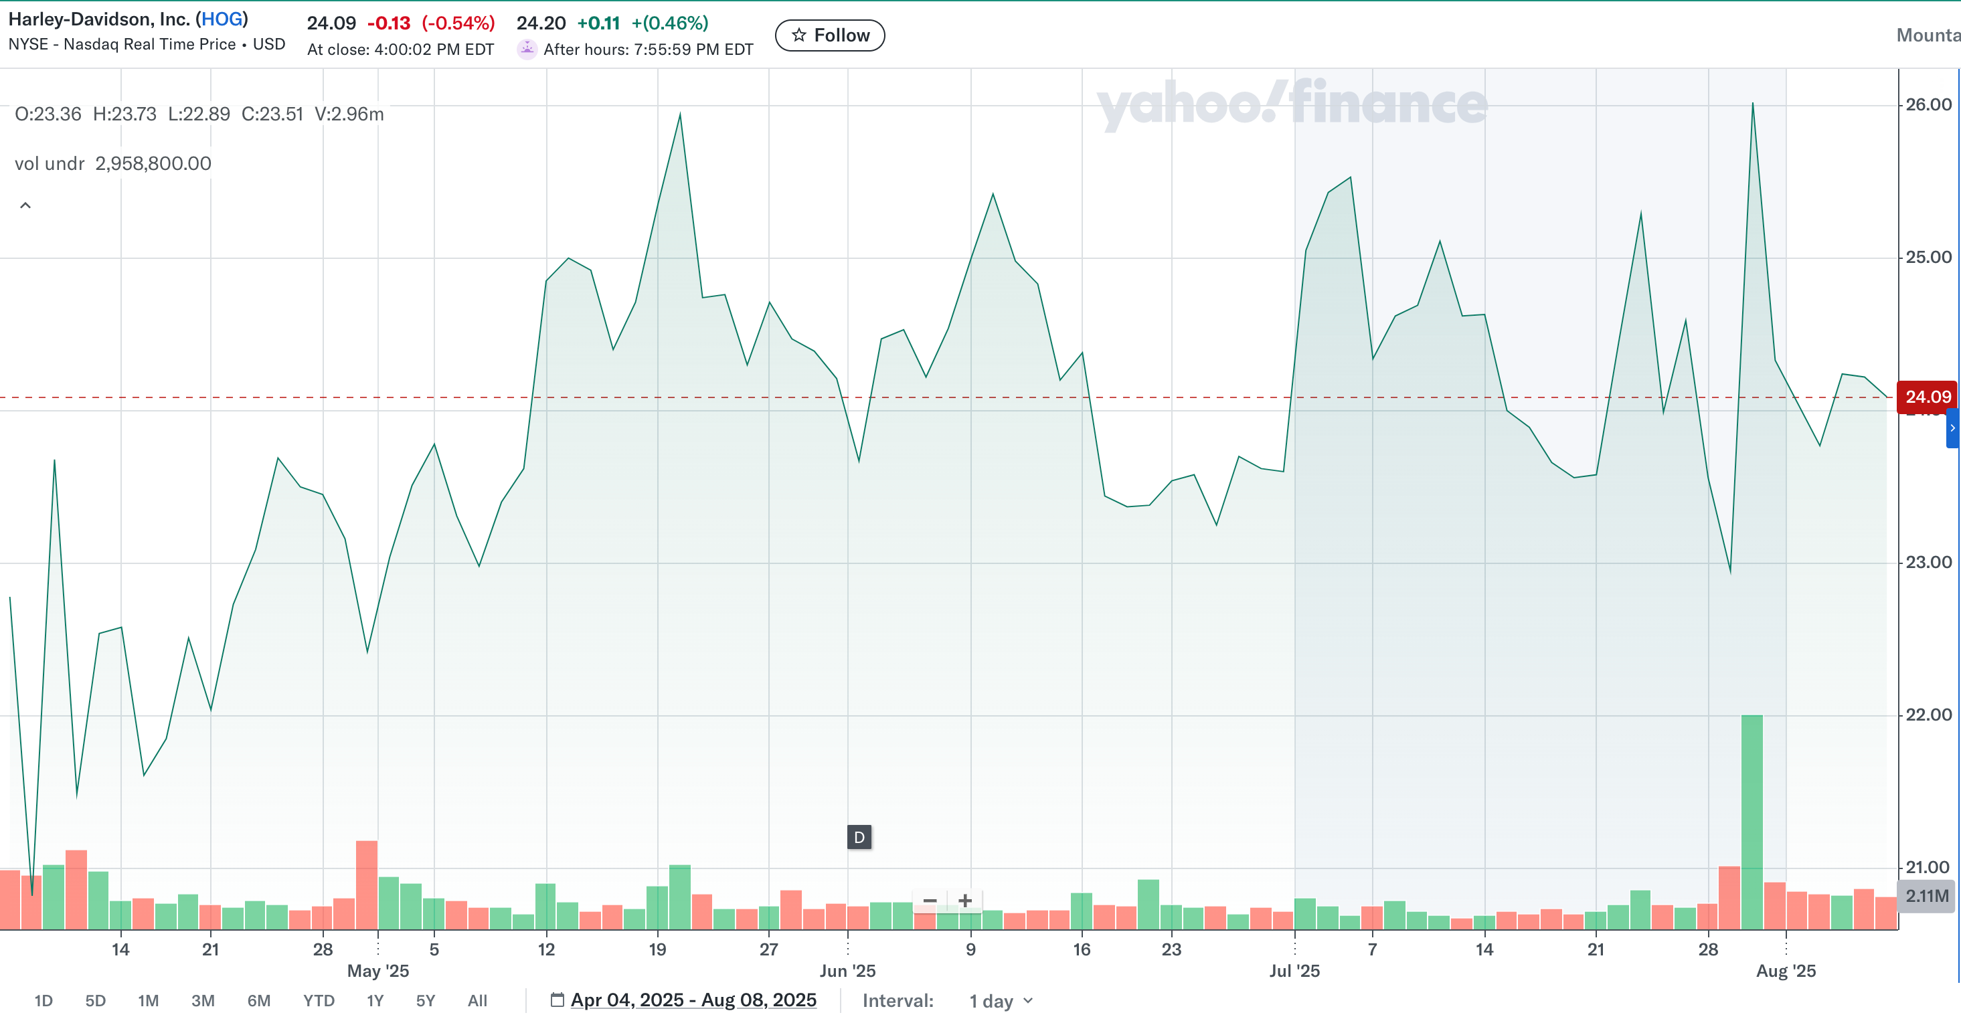The width and height of the screenshot is (1961, 1025).
Task: Edit Apr 04, 2025 - Aug 08, 2025 range
Action: click(x=693, y=1000)
